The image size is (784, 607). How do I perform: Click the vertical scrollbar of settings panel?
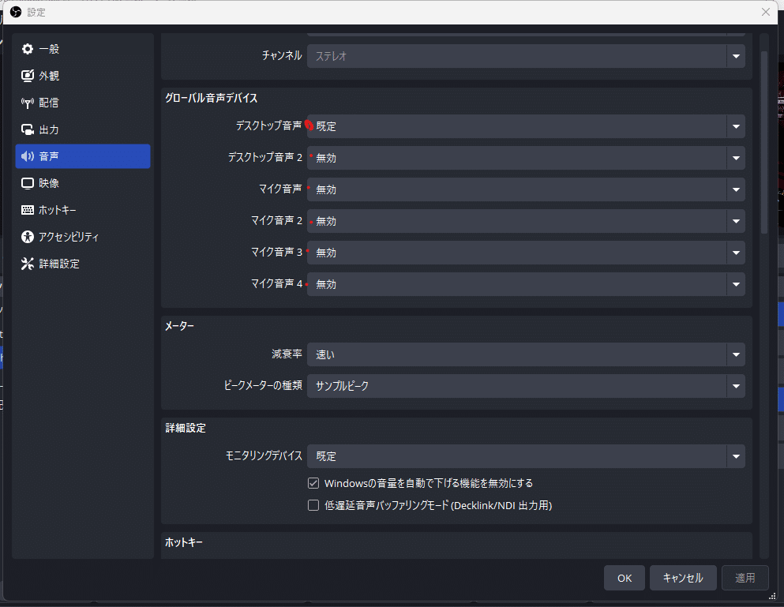tap(763, 143)
